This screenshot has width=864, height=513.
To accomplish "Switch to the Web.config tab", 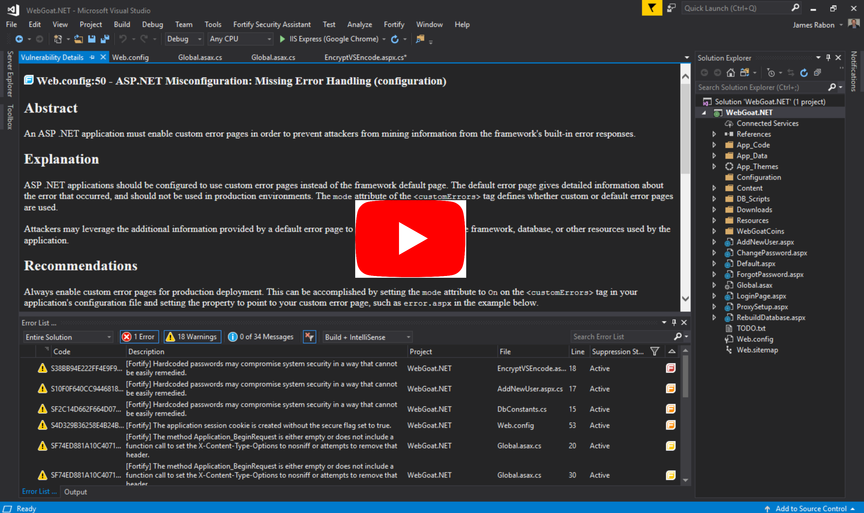I will (x=130, y=58).
